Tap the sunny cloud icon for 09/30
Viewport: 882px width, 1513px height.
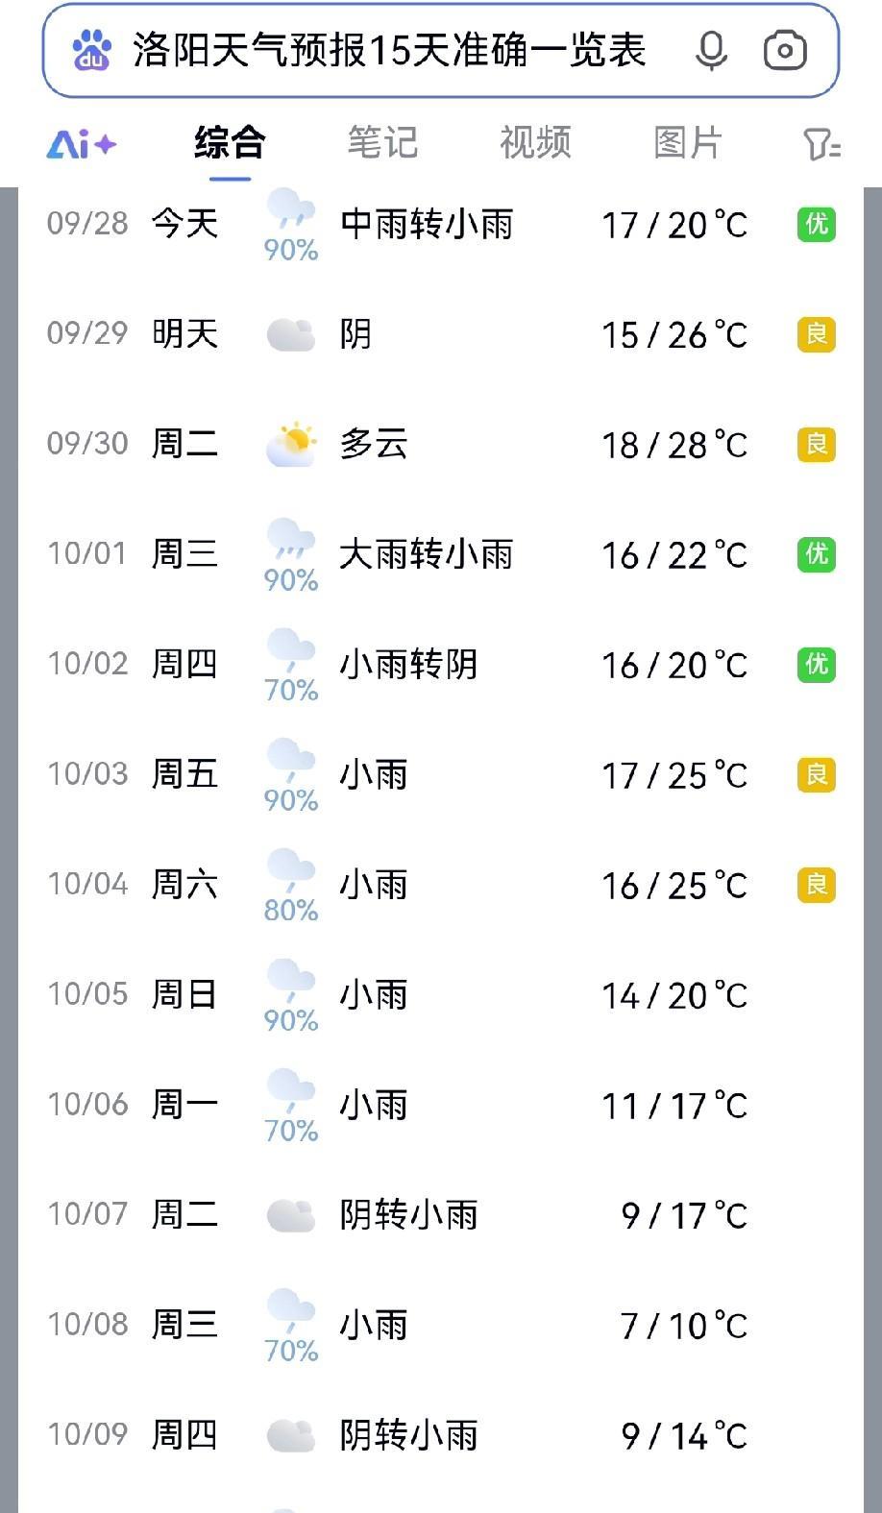coord(290,444)
